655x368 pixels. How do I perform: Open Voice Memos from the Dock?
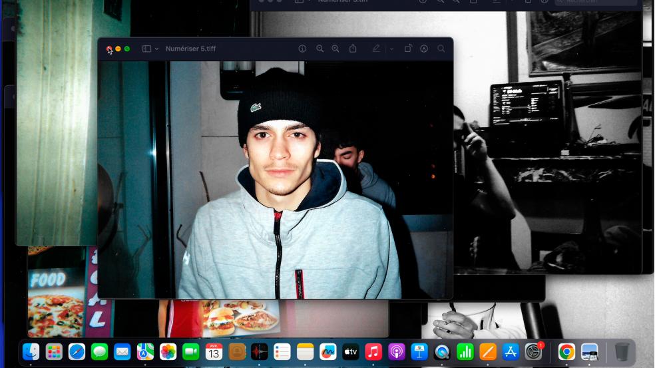tap(260, 352)
